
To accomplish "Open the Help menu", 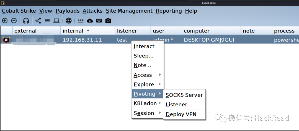I will [191, 11].
